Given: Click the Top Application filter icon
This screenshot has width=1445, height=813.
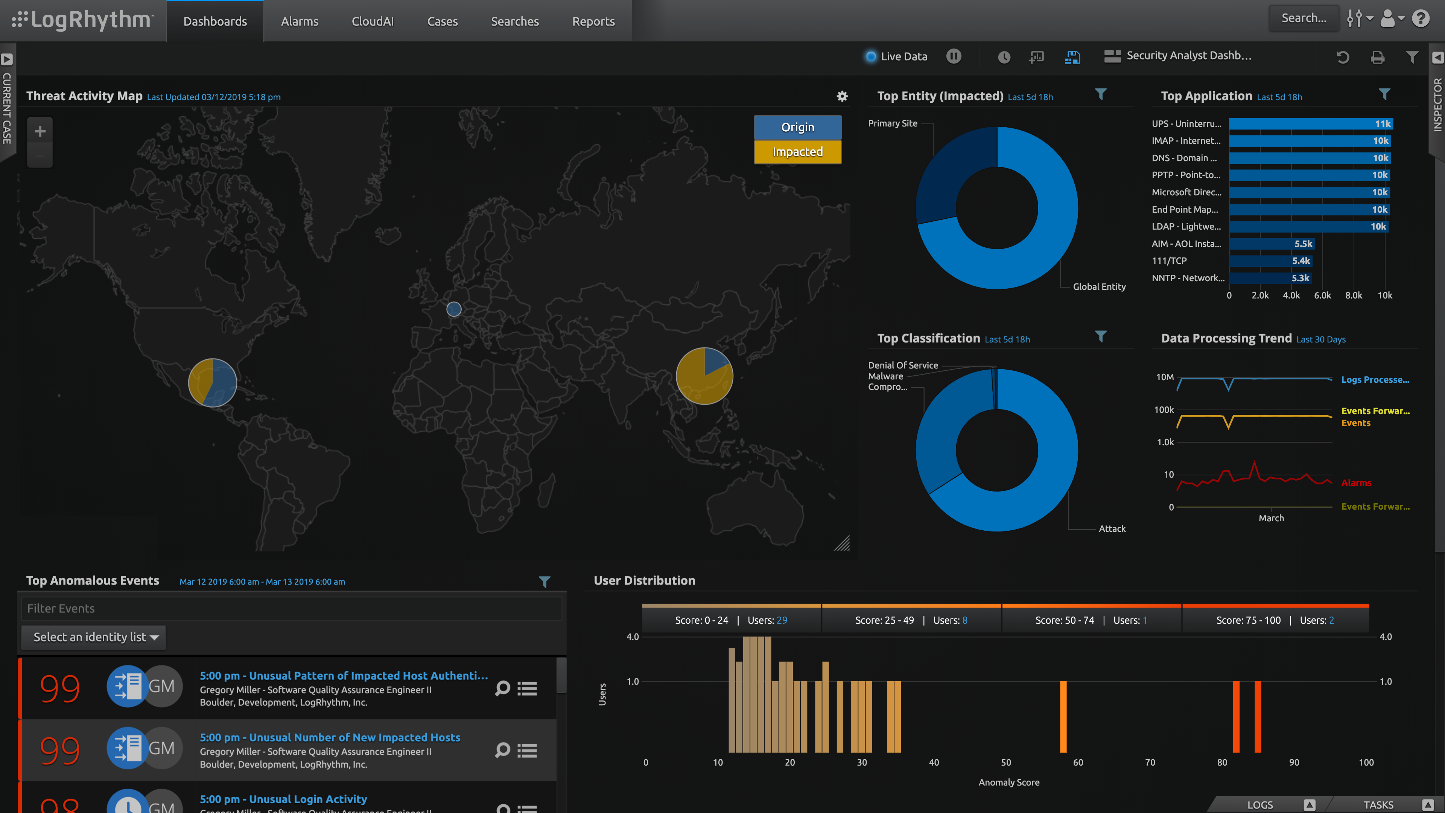Looking at the screenshot, I should [1384, 94].
